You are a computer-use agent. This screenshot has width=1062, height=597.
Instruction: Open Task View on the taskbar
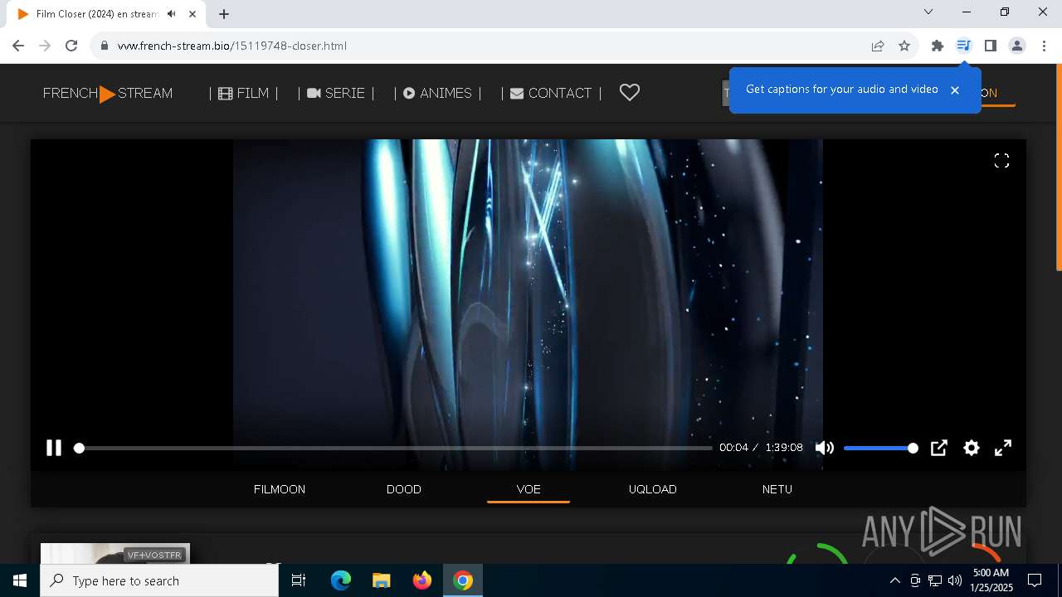(299, 580)
